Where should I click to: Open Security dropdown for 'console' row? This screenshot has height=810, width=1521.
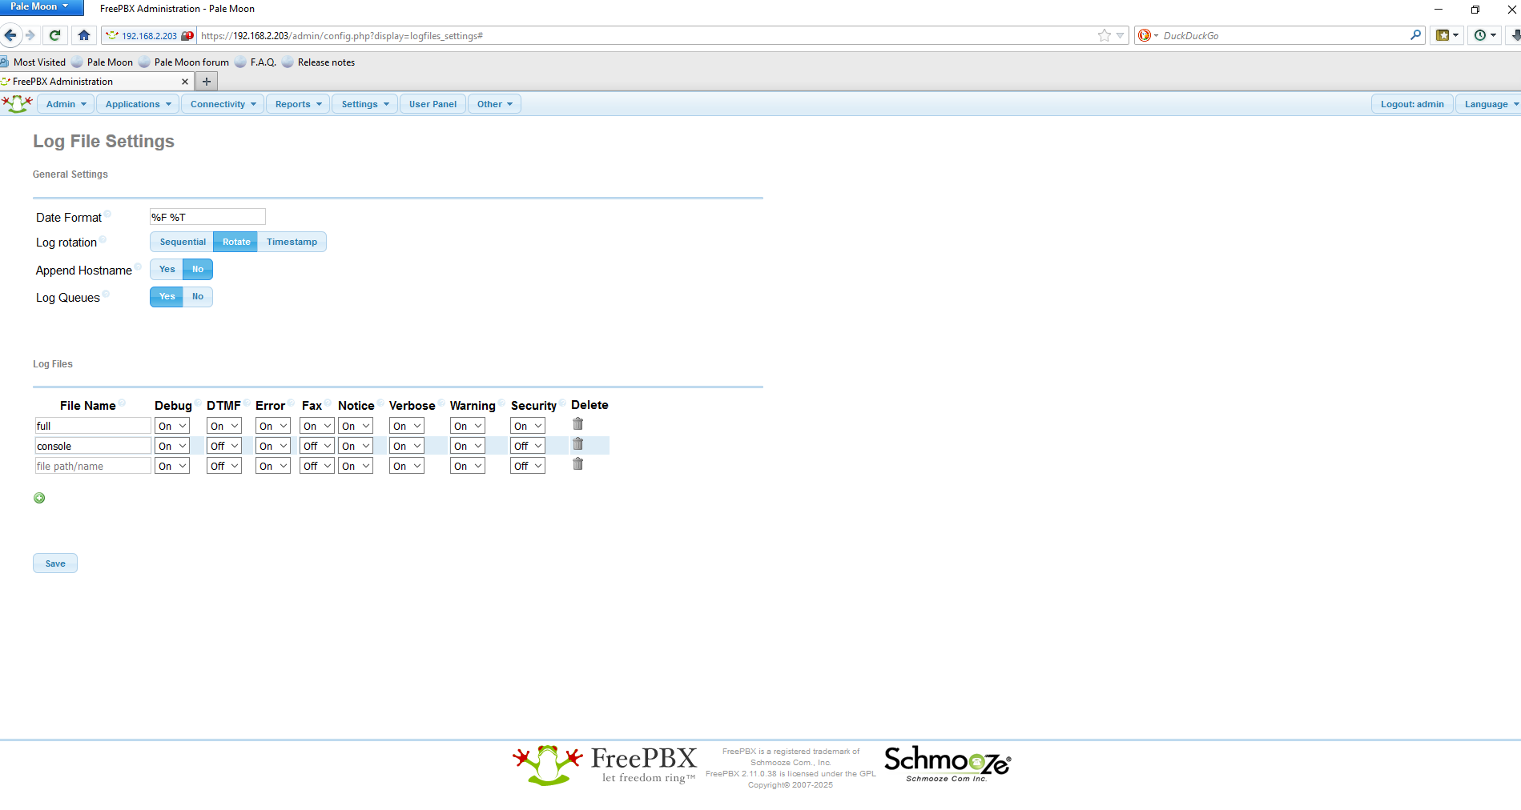pos(528,446)
